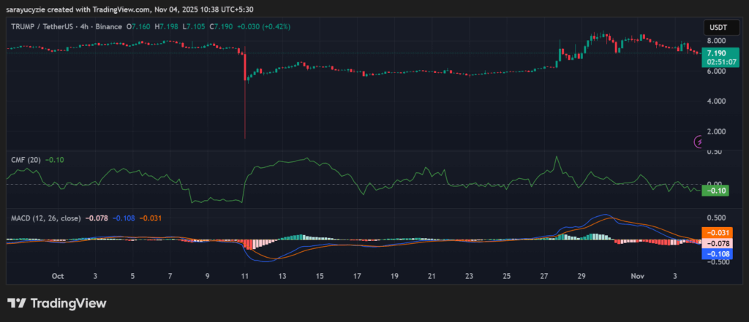Click the 8.000 price scale label

[716, 41]
